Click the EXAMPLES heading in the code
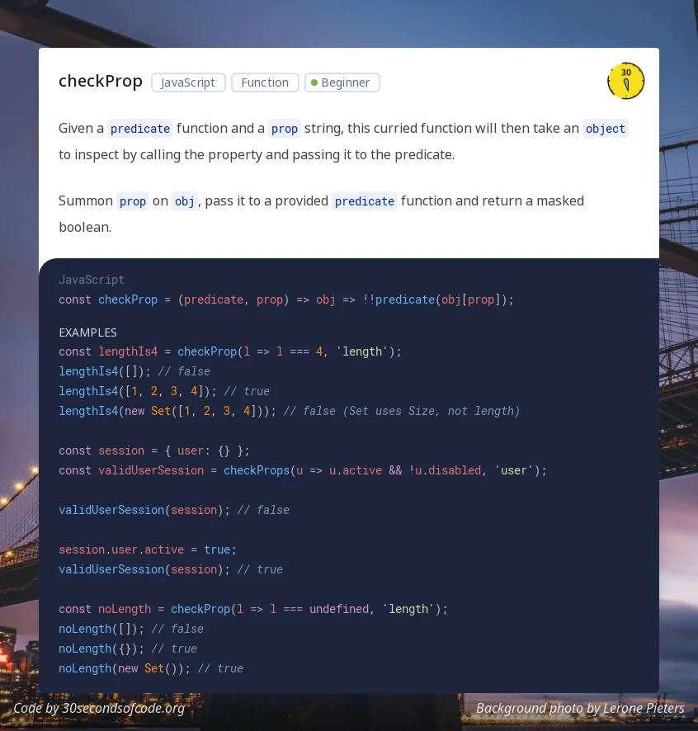The width and height of the screenshot is (698, 731). click(87, 332)
